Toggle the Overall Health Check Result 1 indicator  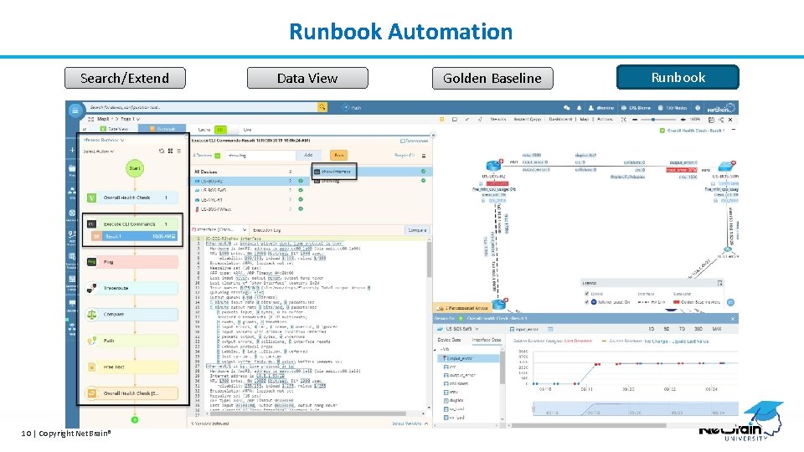(662, 131)
